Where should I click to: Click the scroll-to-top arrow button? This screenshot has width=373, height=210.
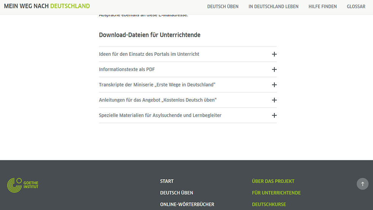coord(362,184)
